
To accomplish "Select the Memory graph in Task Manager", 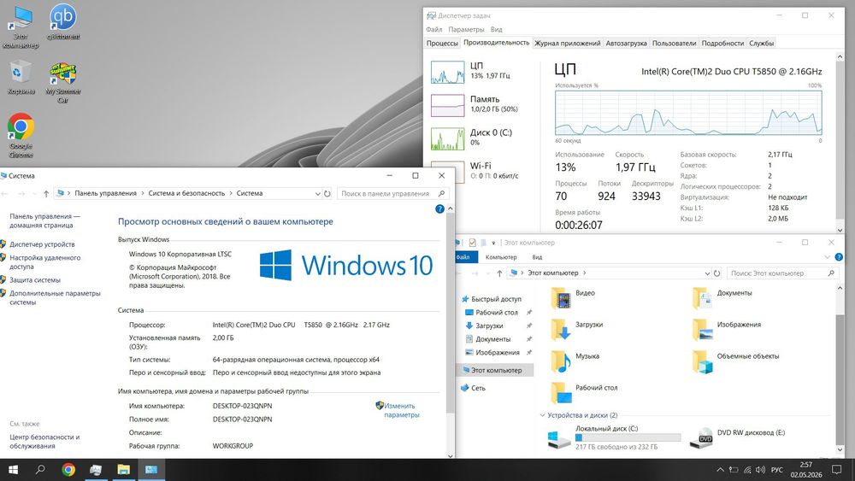I will [x=448, y=105].
